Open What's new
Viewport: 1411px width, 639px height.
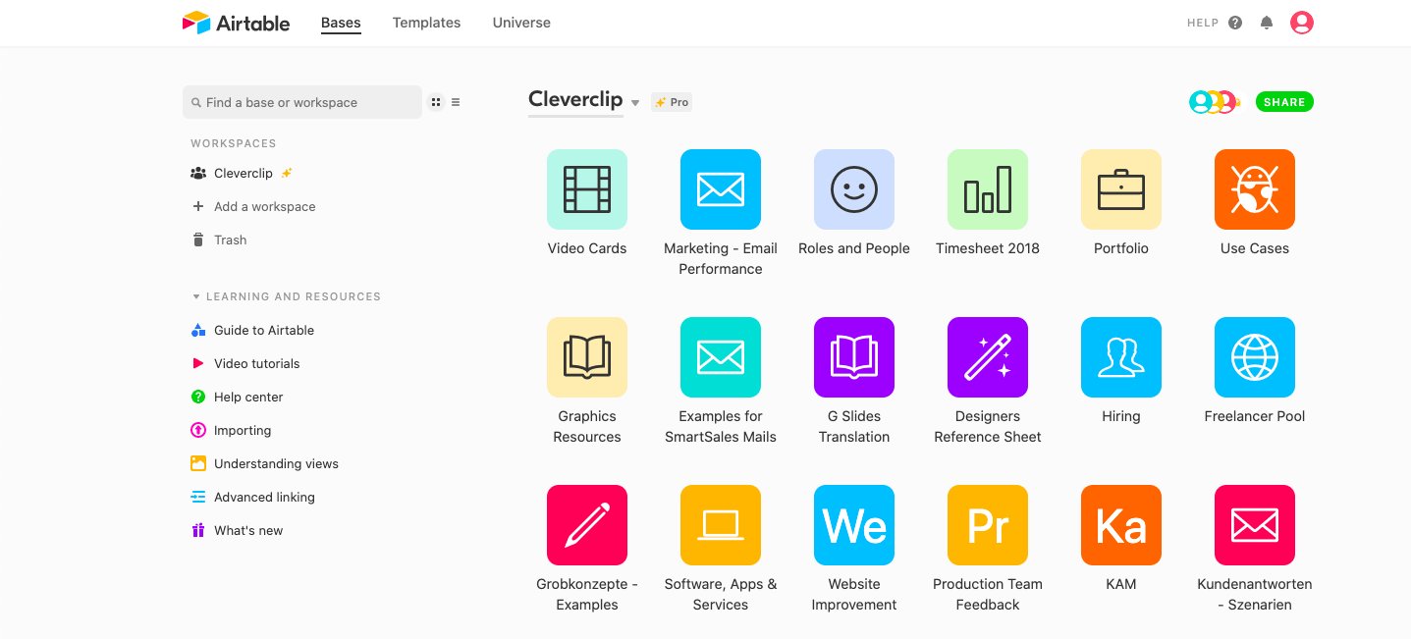pyautogui.click(x=238, y=530)
